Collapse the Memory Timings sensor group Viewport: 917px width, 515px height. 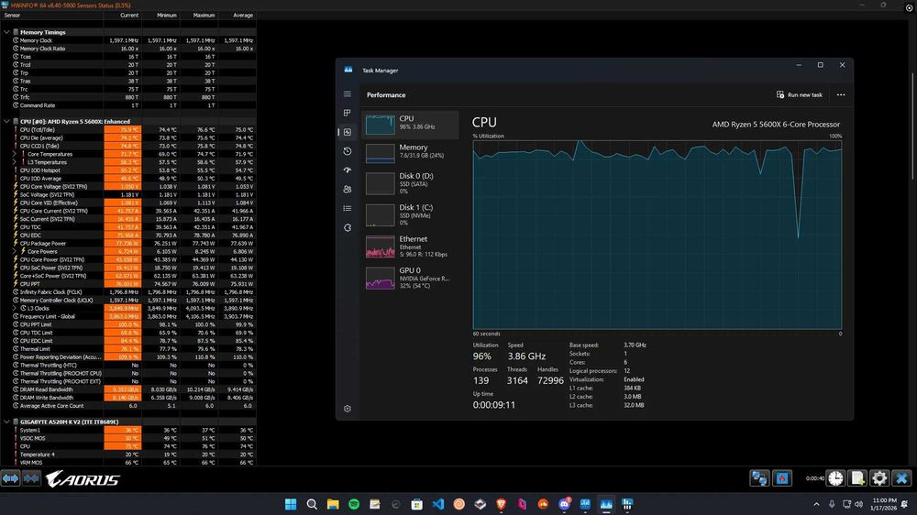pyautogui.click(x=6, y=32)
